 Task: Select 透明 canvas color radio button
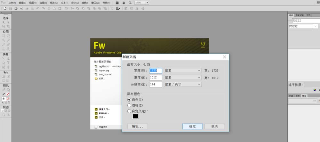[x=129, y=105]
